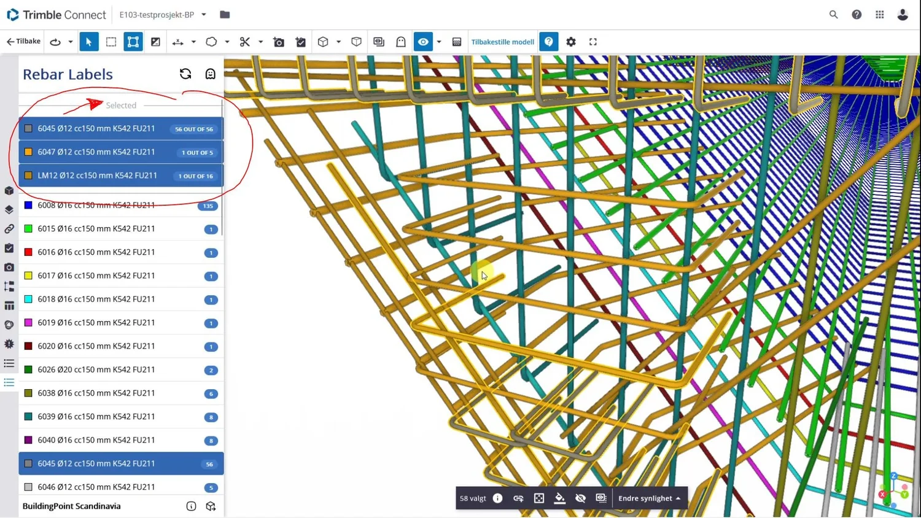Activate the rectangle selection tool
Viewport: 921px width, 518px height.
point(111,42)
